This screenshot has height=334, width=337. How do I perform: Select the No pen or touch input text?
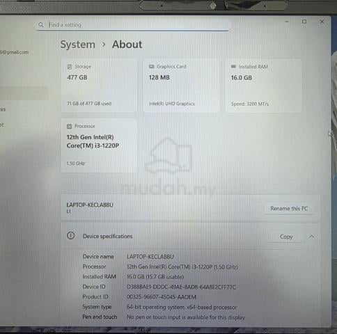pos(186,317)
